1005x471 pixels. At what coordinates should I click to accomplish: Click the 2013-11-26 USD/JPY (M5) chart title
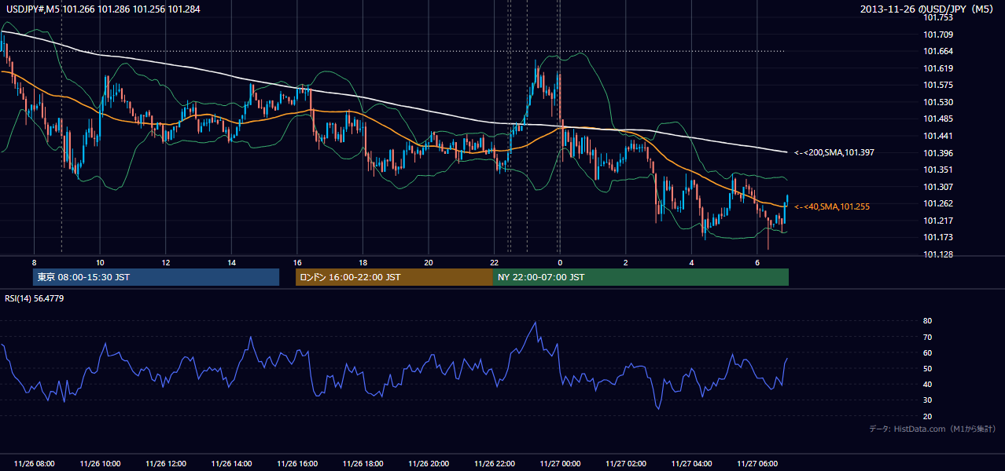point(928,9)
